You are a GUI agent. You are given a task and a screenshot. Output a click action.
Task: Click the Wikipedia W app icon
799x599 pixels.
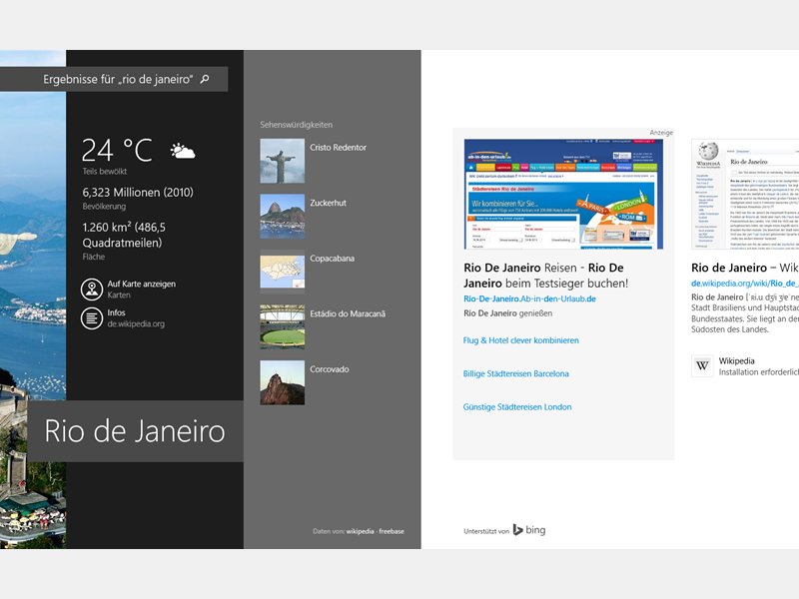pyautogui.click(x=702, y=365)
